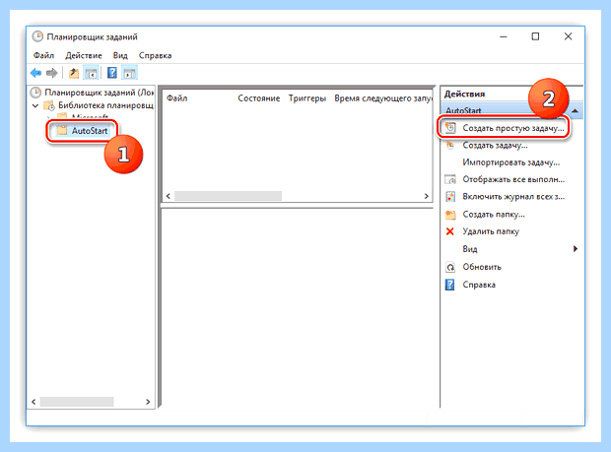Image resolution: width=611 pixels, height=452 pixels.
Task: Click the Справка help icon in Actions
Action: pyautogui.click(x=450, y=285)
